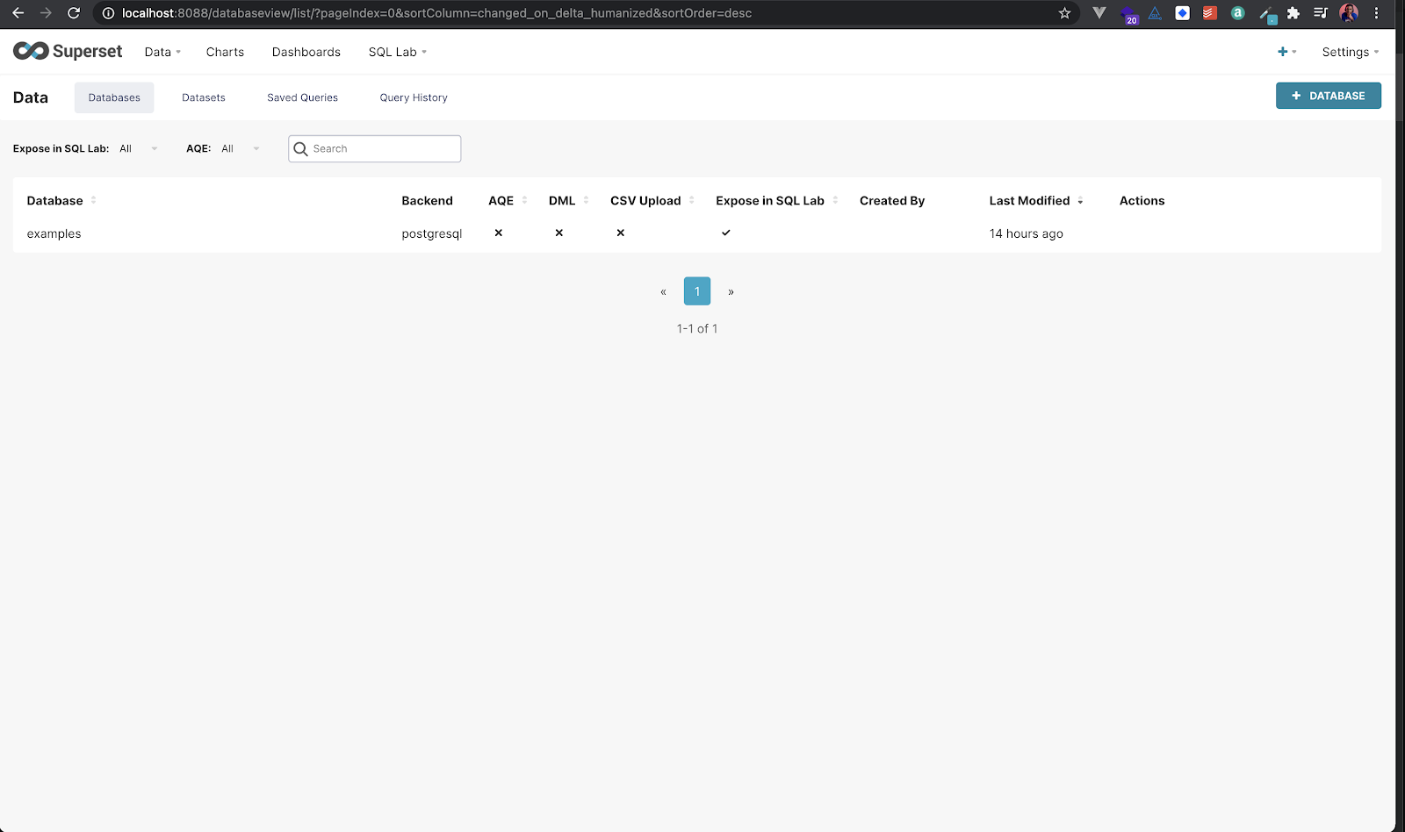Click the + DATABASE button

click(1328, 95)
